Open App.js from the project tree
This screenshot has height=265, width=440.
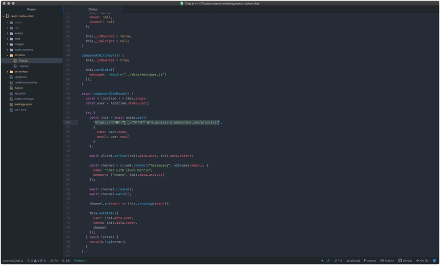[19, 88]
